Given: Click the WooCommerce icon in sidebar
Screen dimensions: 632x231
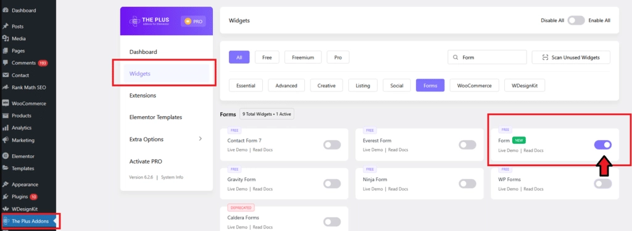Looking at the screenshot, I should coord(6,103).
